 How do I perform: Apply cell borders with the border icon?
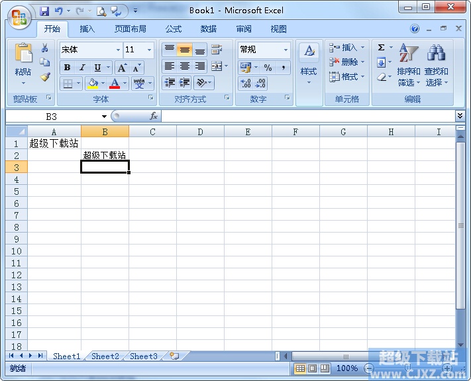pos(68,83)
